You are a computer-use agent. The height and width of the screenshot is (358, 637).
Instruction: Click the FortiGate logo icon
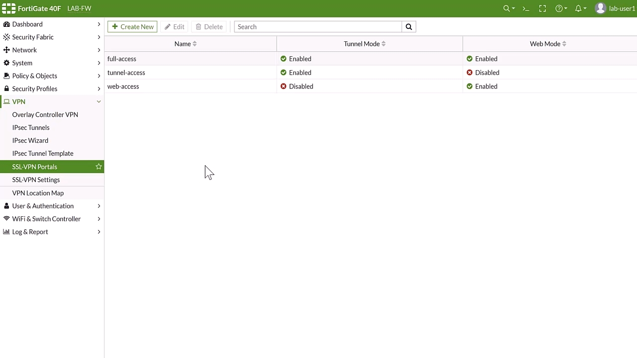click(x=9, y=8)
